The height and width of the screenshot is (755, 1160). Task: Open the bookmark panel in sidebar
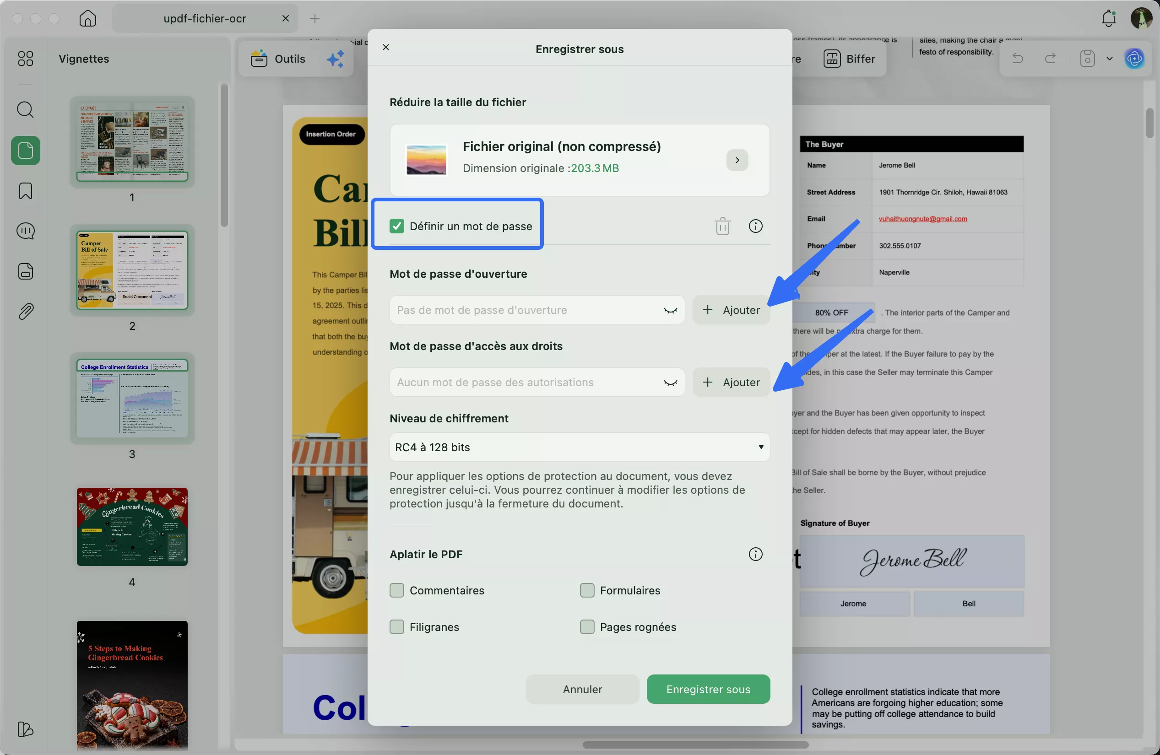(25, 191)
